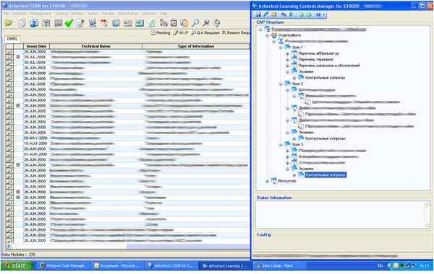Click the DMRL horizontal scrollbar thumb

188,246
